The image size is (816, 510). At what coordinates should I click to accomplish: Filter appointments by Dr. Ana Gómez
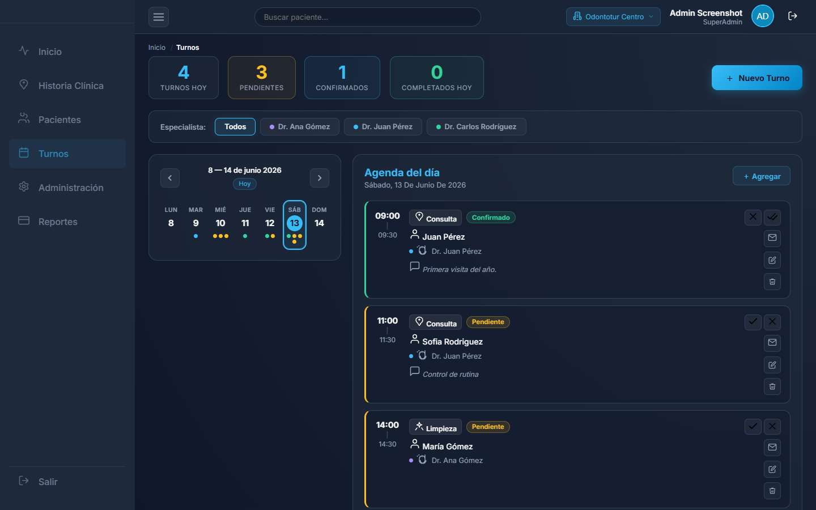[x=300, y=126]
